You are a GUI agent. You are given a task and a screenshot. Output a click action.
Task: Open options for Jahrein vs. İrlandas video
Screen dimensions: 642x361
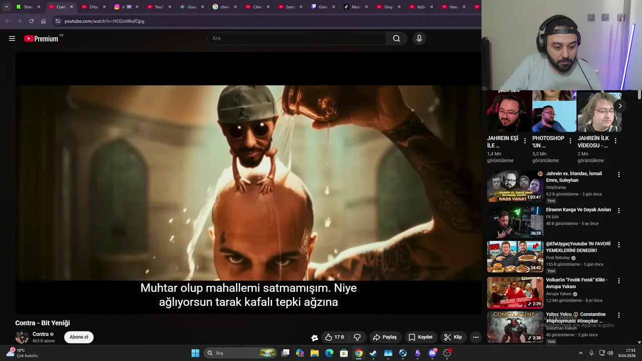(x=618, y=174)
